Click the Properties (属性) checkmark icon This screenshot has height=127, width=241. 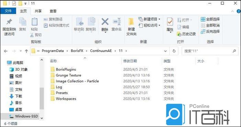170,22
